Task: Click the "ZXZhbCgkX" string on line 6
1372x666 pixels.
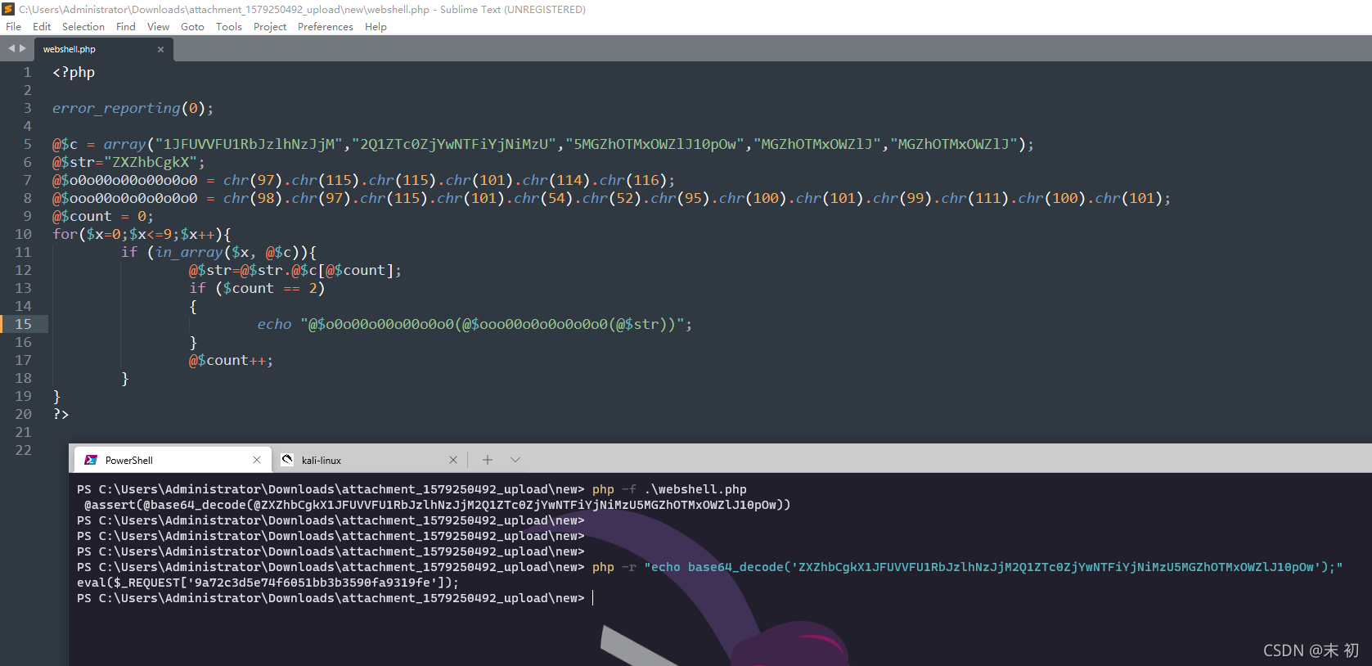Action: [x=151, y=162]
